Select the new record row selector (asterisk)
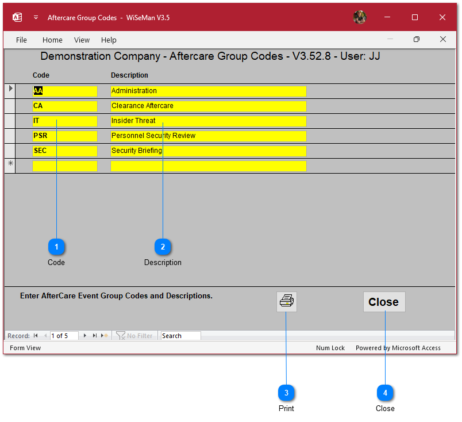The width and height of the screenshot is (462, 422). (x=10, y=166)
